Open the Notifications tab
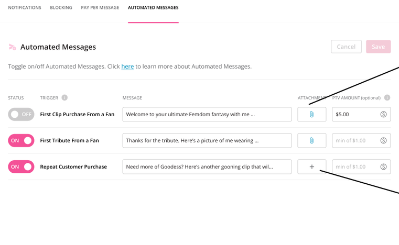Viewport: 399px width, 245px height. pos(25,8)
